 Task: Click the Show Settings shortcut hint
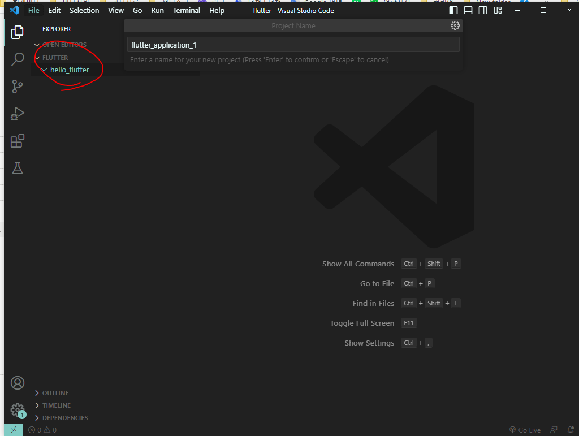point(388,343)
